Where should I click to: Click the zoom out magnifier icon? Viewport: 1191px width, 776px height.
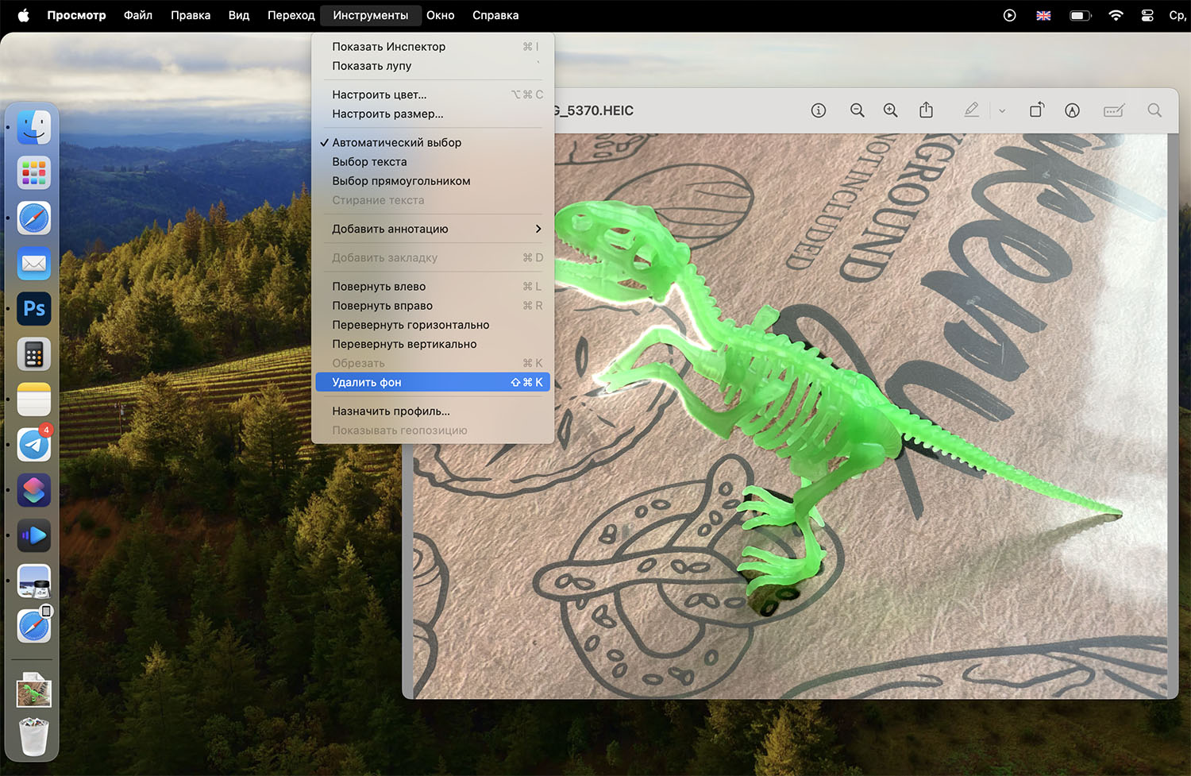coord(857,110)
